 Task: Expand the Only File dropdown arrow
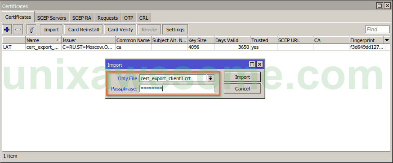[x=210, y=78]
